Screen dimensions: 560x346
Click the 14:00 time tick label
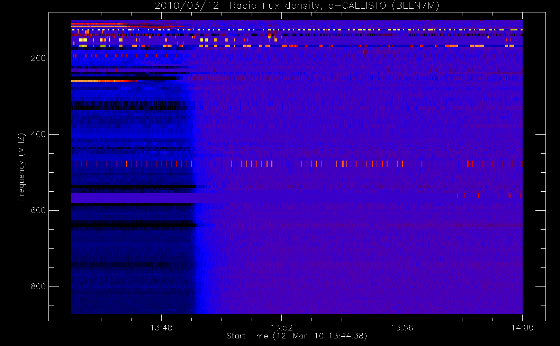click(522, 328)
